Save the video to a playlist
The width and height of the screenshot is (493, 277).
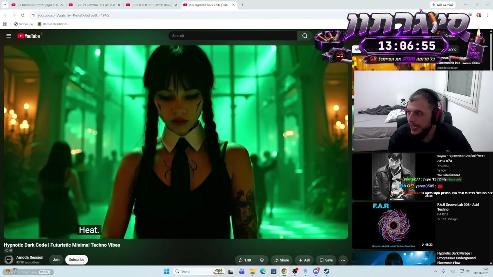(326, 260)
